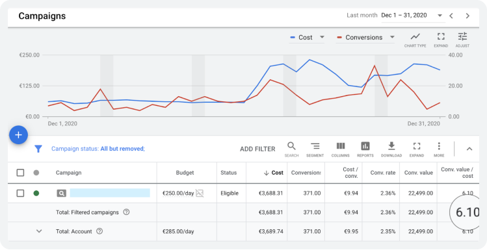Collapse the table toolbar with the chevron
The height and width of the screenshot is (250, 487).
coord(469,149)
